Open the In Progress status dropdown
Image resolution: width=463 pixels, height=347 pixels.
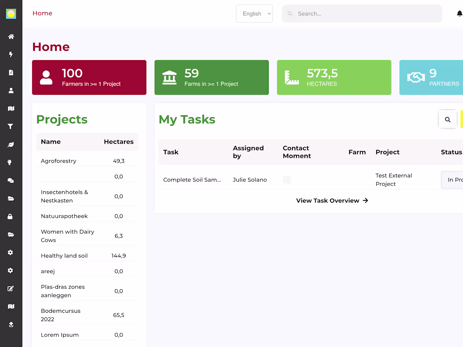pyautogui.click(x=453, y=180)
